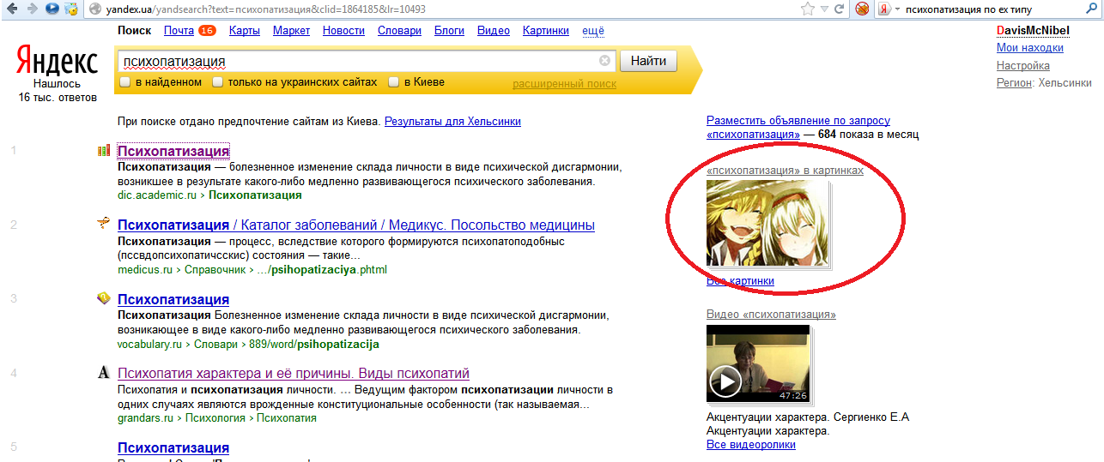This screenshot has height=462, width=1104.
Task: Bookmark page with the star icon
Action: click(x=807, y=9)
